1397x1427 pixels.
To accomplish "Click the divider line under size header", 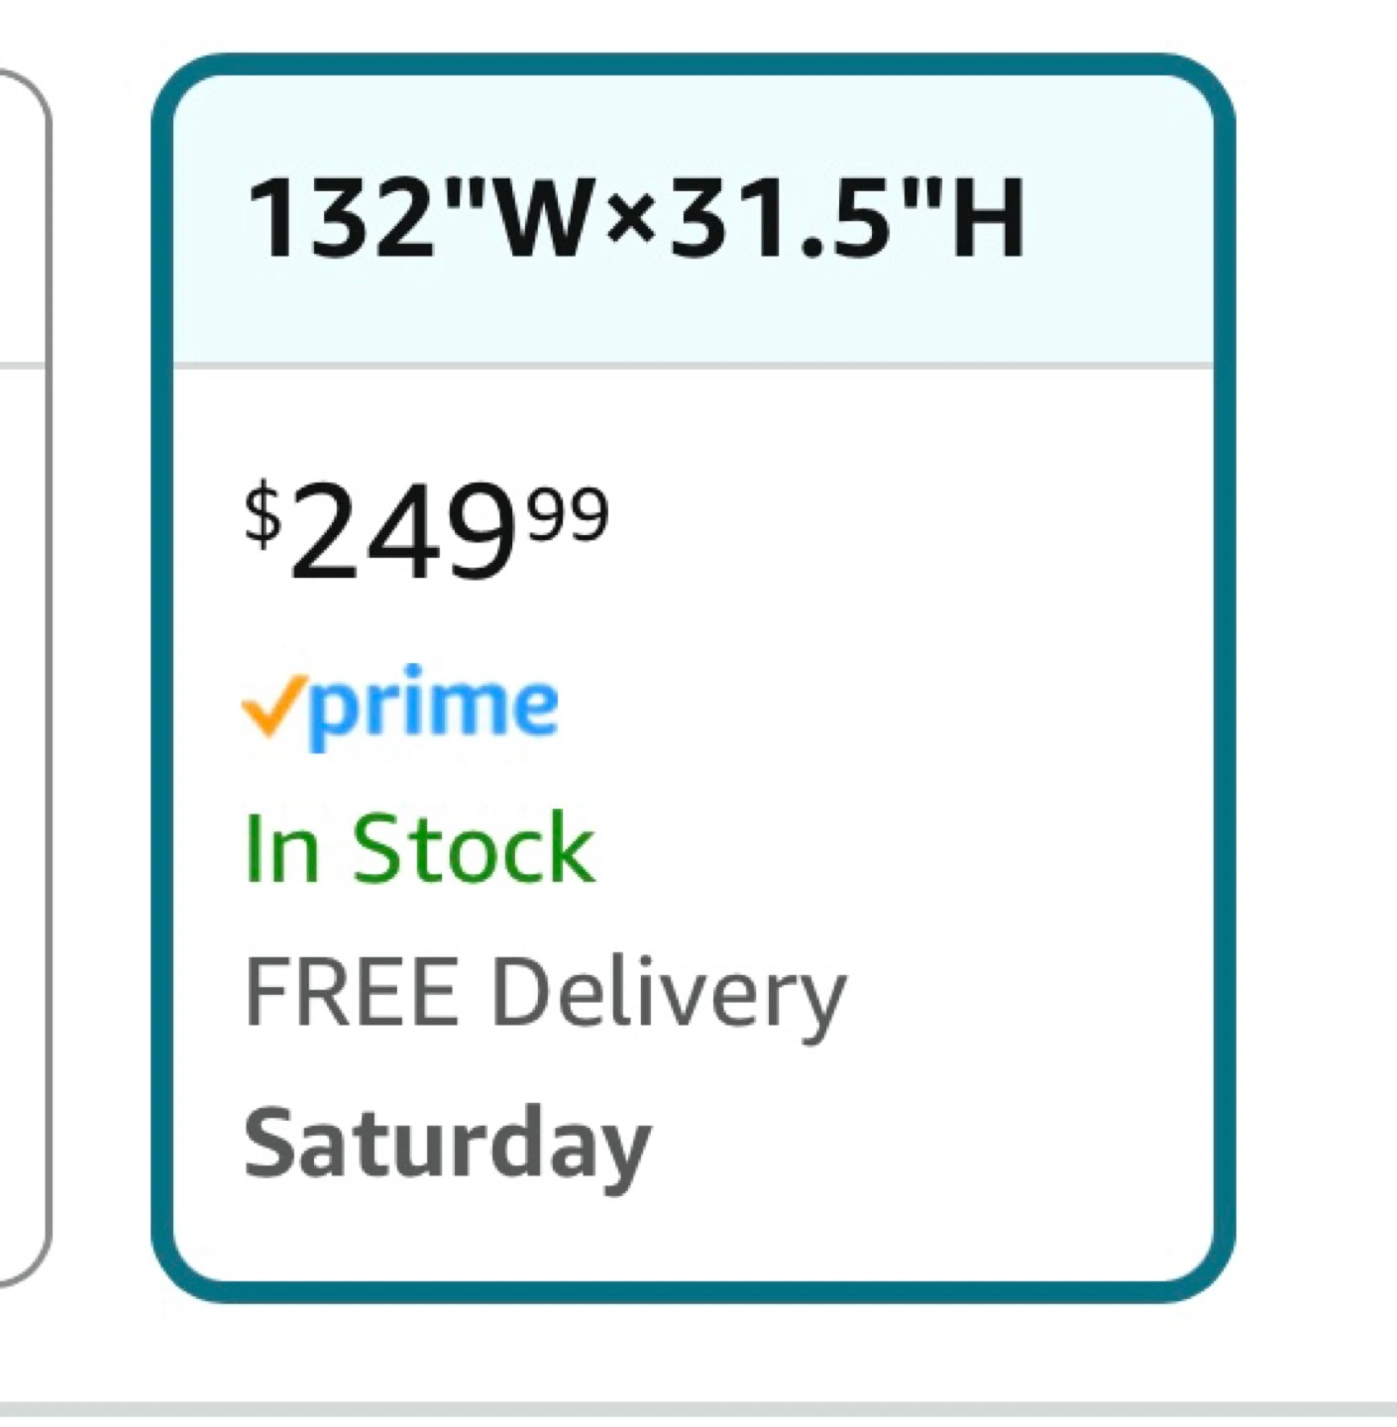I will coord(694,366).
